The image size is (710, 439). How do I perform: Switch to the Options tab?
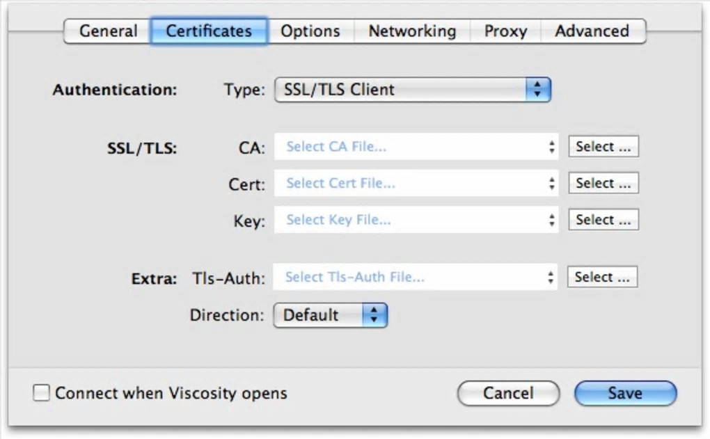coord(310,31)
